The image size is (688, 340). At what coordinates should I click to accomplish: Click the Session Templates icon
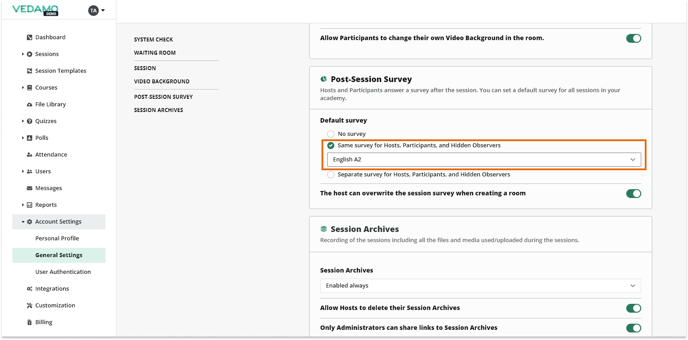click(x=30, y=71)
